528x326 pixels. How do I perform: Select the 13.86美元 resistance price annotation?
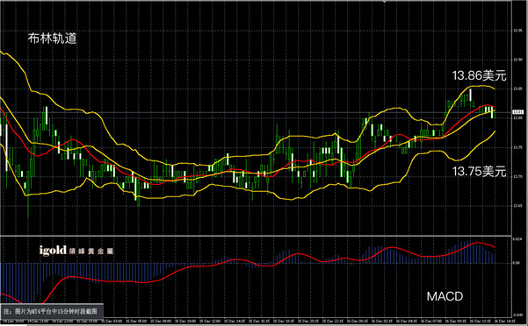(479, 75)
